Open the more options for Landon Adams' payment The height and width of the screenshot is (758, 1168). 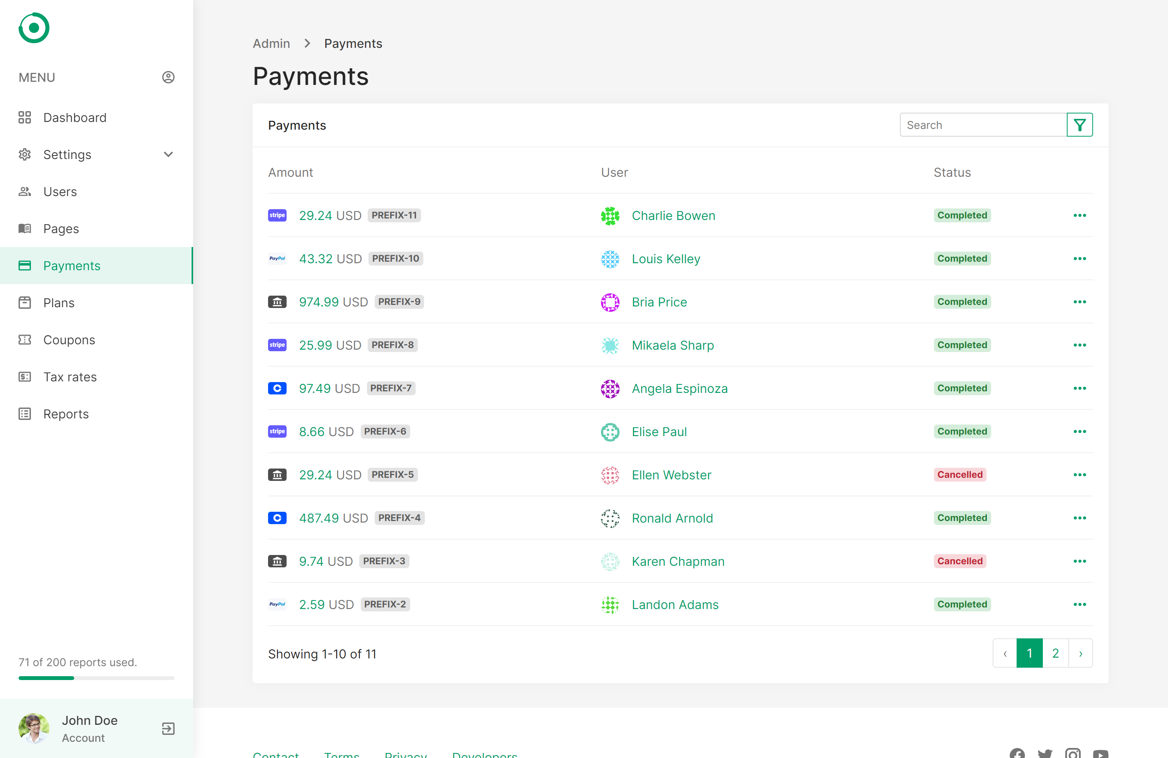pos(1079,604)
